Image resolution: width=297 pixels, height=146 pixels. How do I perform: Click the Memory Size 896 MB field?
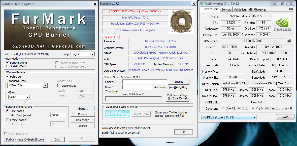[232, 77]
